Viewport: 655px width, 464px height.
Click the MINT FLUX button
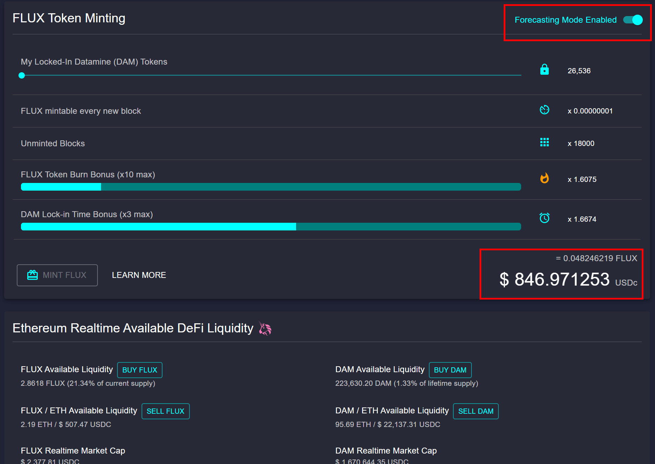[x=57, y=275]
